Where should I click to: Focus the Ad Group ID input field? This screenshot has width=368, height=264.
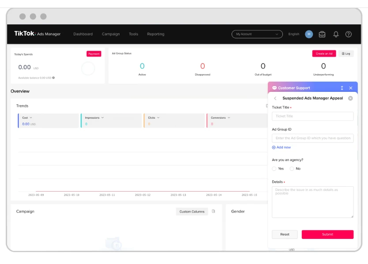click(x=312, y=138)
